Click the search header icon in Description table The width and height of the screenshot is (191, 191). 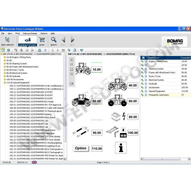pos(144,58)
